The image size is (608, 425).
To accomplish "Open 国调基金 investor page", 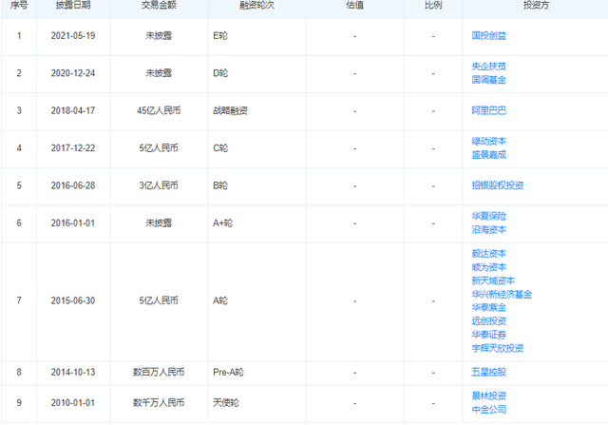I will [x=488, y=80].
